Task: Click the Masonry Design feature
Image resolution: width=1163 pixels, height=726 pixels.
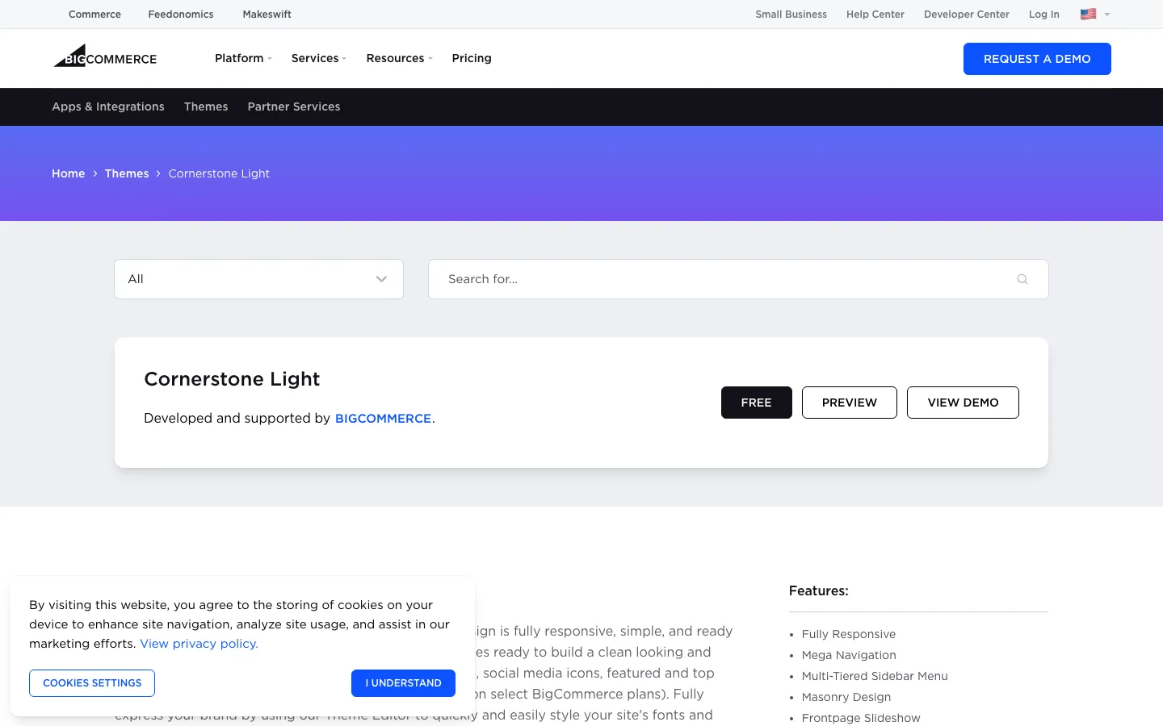Action: tap(846, 697)
